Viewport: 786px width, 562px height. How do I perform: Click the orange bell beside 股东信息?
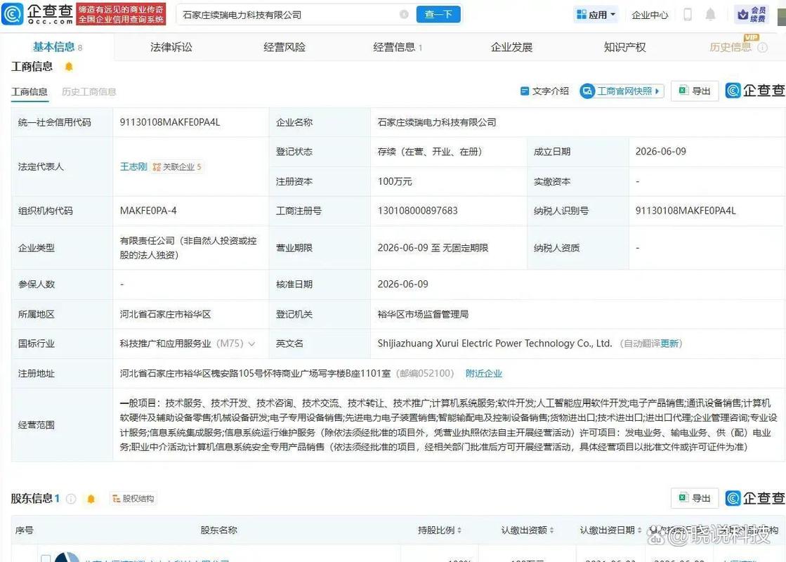tap(91, 499)
